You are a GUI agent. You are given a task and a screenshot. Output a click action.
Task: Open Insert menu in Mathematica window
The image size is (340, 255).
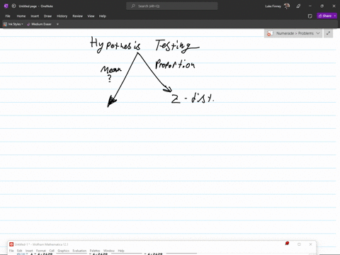[29, 251]
